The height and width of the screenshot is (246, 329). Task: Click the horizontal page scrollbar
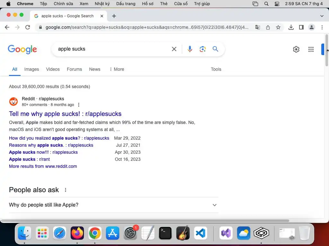click(x=145, y=220)
